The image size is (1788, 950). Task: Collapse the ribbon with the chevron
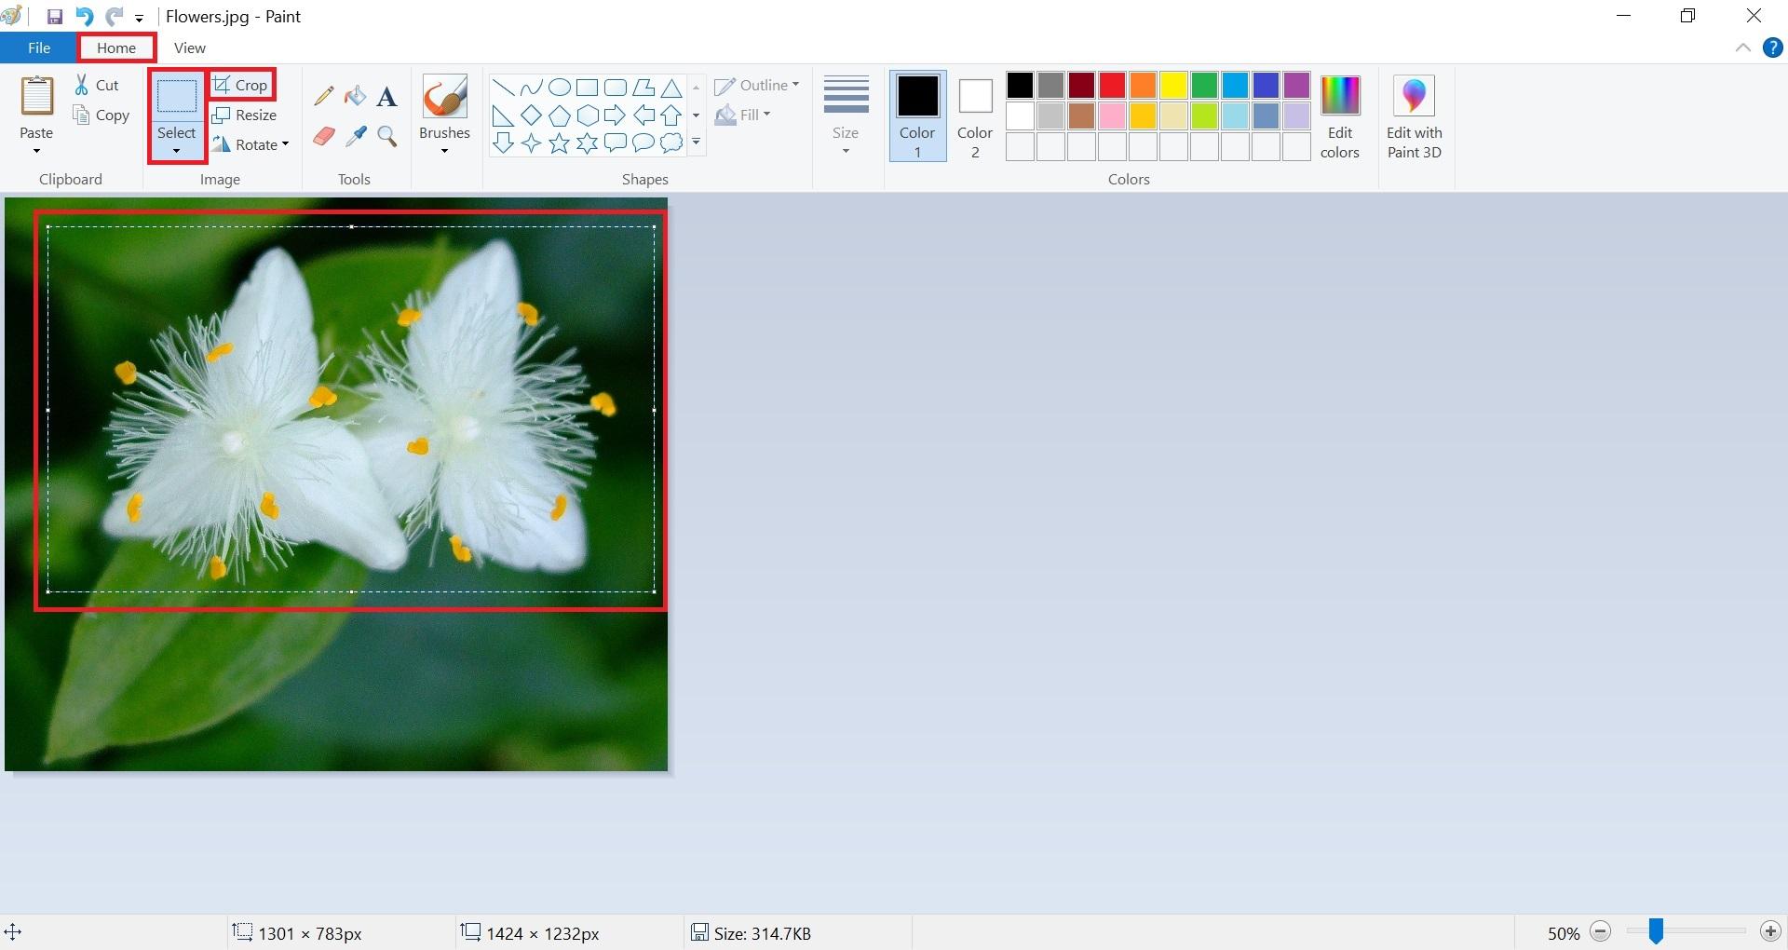tap(1742, 47)
